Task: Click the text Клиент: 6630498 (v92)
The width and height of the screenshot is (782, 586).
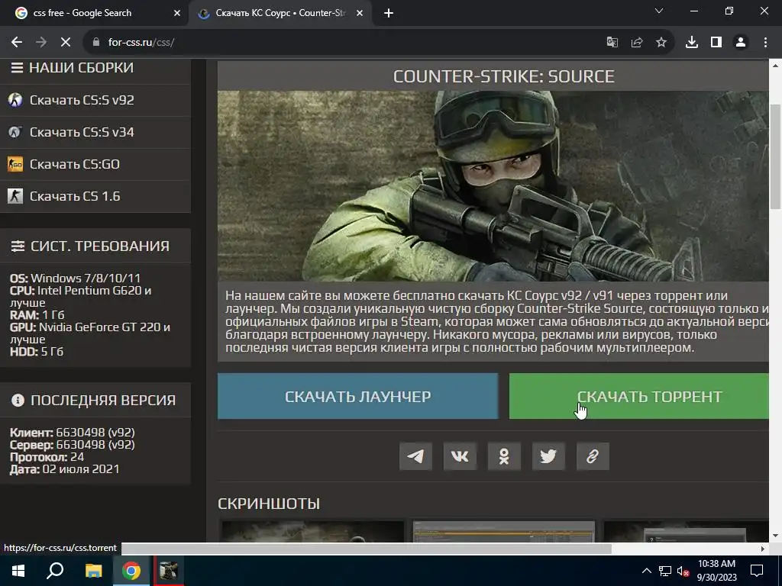Action: coord(73,433)
